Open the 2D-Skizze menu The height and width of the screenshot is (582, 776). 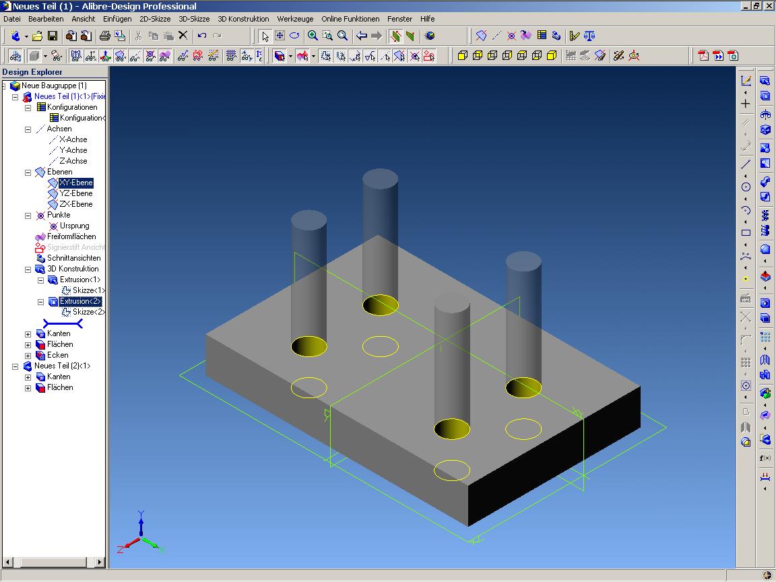pos(155,19)
